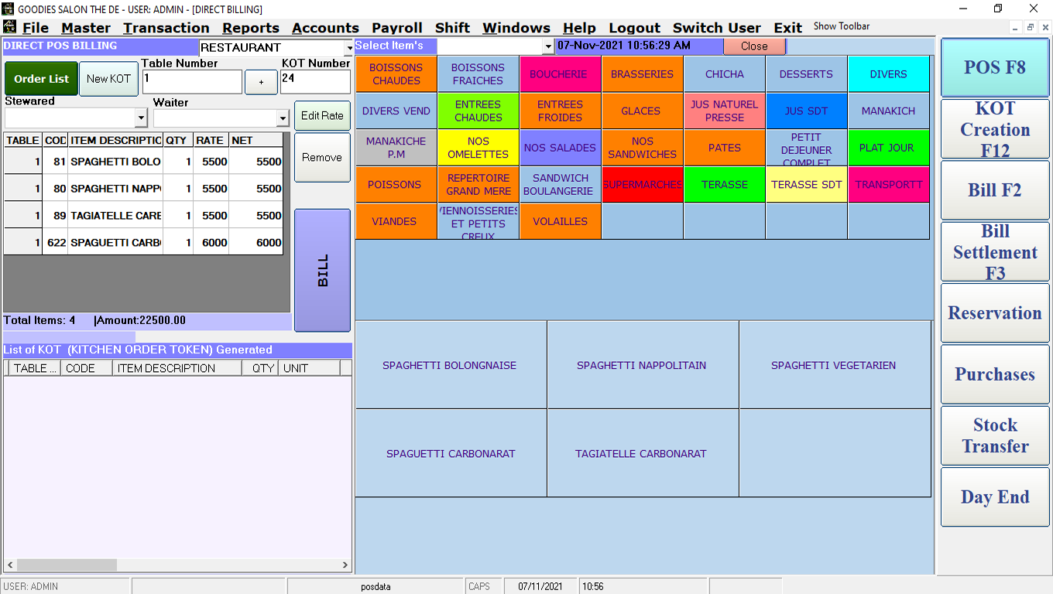Select the GLACES category tile
1053x594 pixels.
point(643,111)
